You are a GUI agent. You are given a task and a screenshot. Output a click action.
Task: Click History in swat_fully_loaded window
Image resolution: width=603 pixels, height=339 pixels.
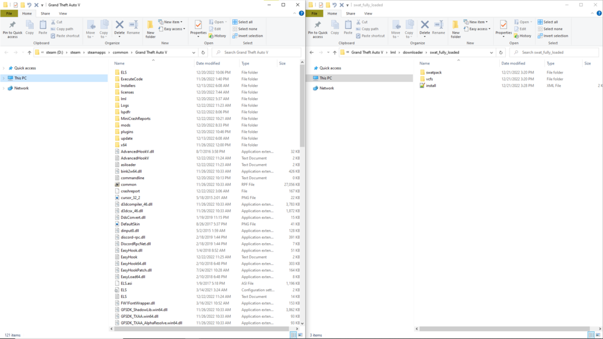pyautogui.click(x=523, y=36)
